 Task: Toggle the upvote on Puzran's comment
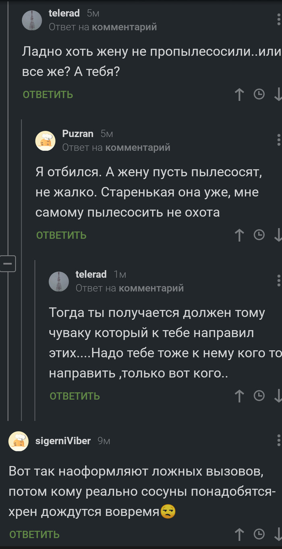239,234
